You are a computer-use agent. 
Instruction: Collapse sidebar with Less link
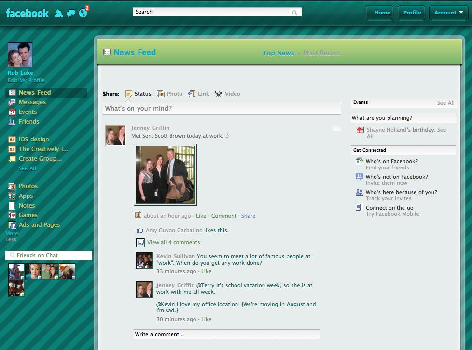11,239
